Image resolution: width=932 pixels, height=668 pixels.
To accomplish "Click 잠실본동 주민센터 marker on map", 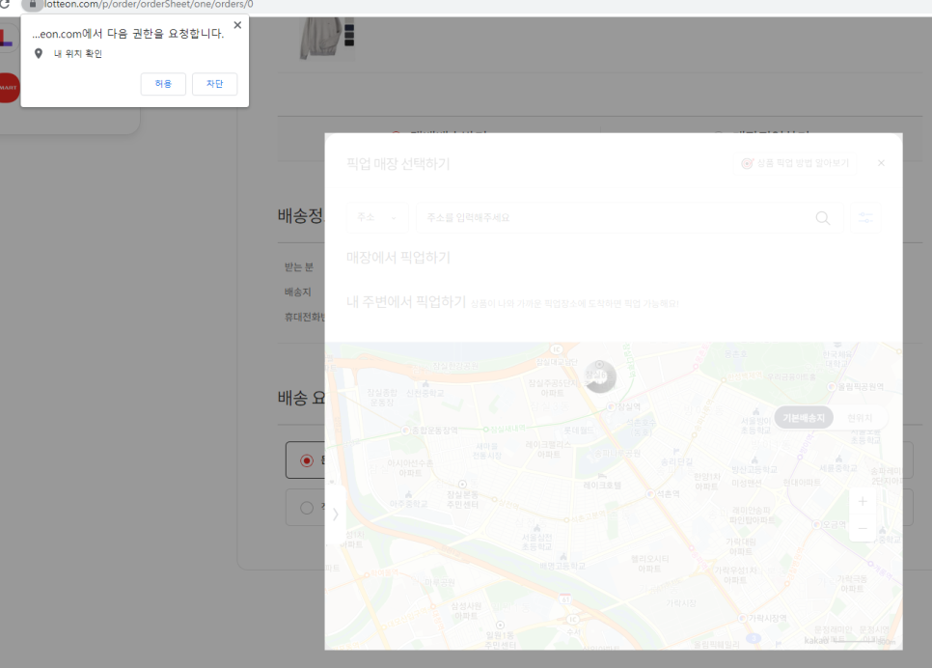I will pos(462,485).
